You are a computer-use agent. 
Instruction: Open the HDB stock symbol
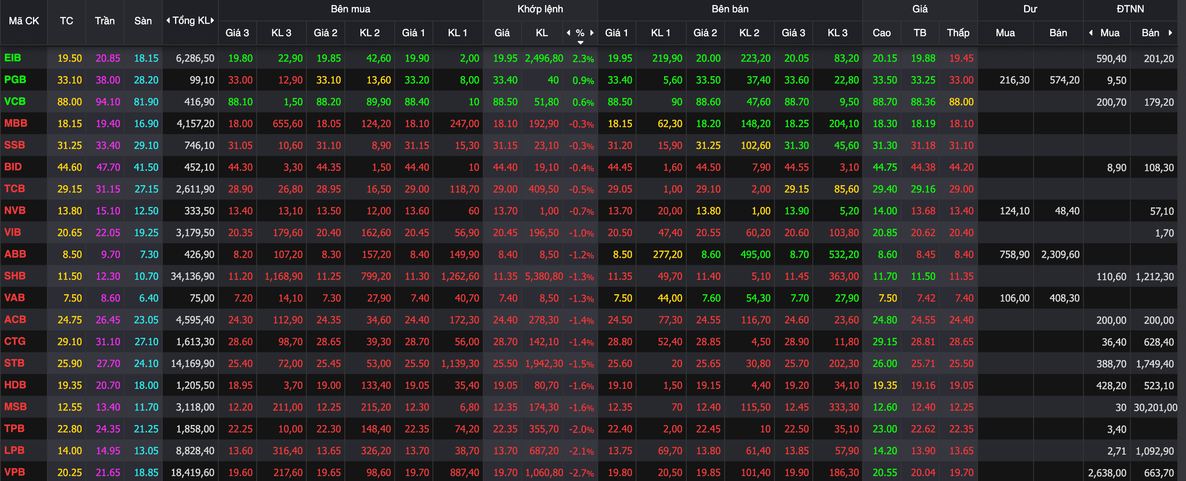15,385
